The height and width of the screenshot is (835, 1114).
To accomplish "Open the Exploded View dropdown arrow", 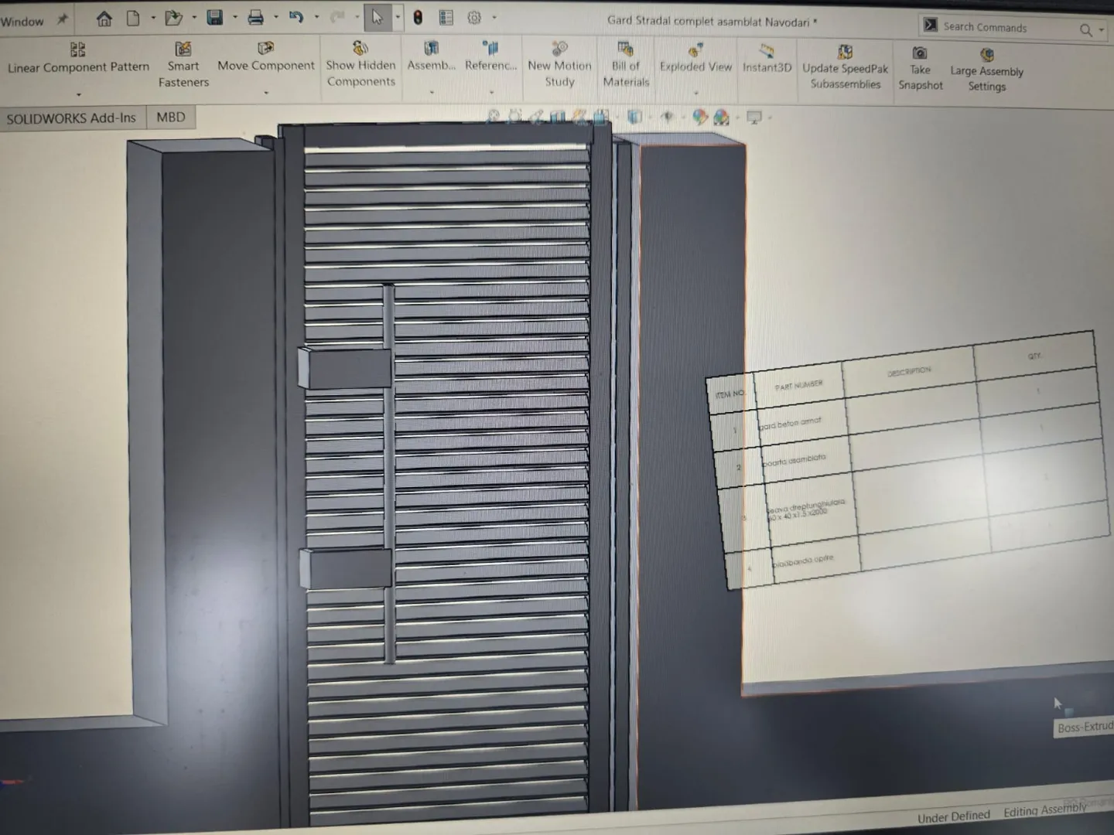I will 695,94.
